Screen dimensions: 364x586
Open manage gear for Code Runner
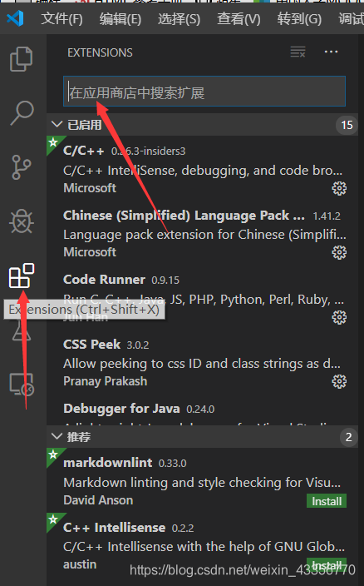[x=339, y=317]
